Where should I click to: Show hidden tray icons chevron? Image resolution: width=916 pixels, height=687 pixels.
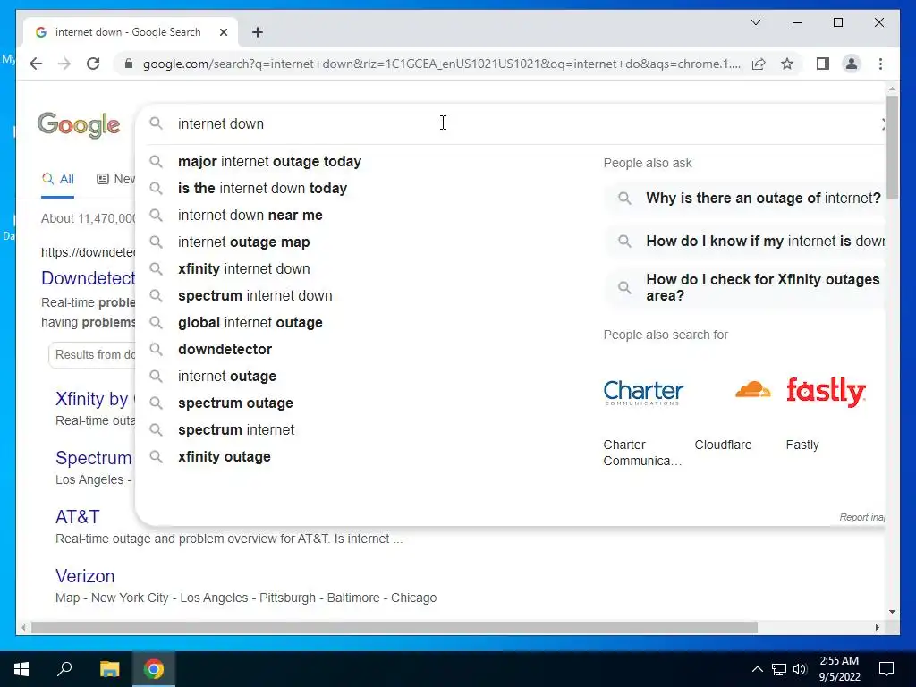coord(757,669)
